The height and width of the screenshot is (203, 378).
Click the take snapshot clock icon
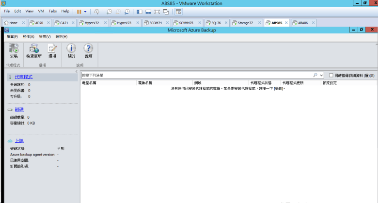tap(109, 11)
